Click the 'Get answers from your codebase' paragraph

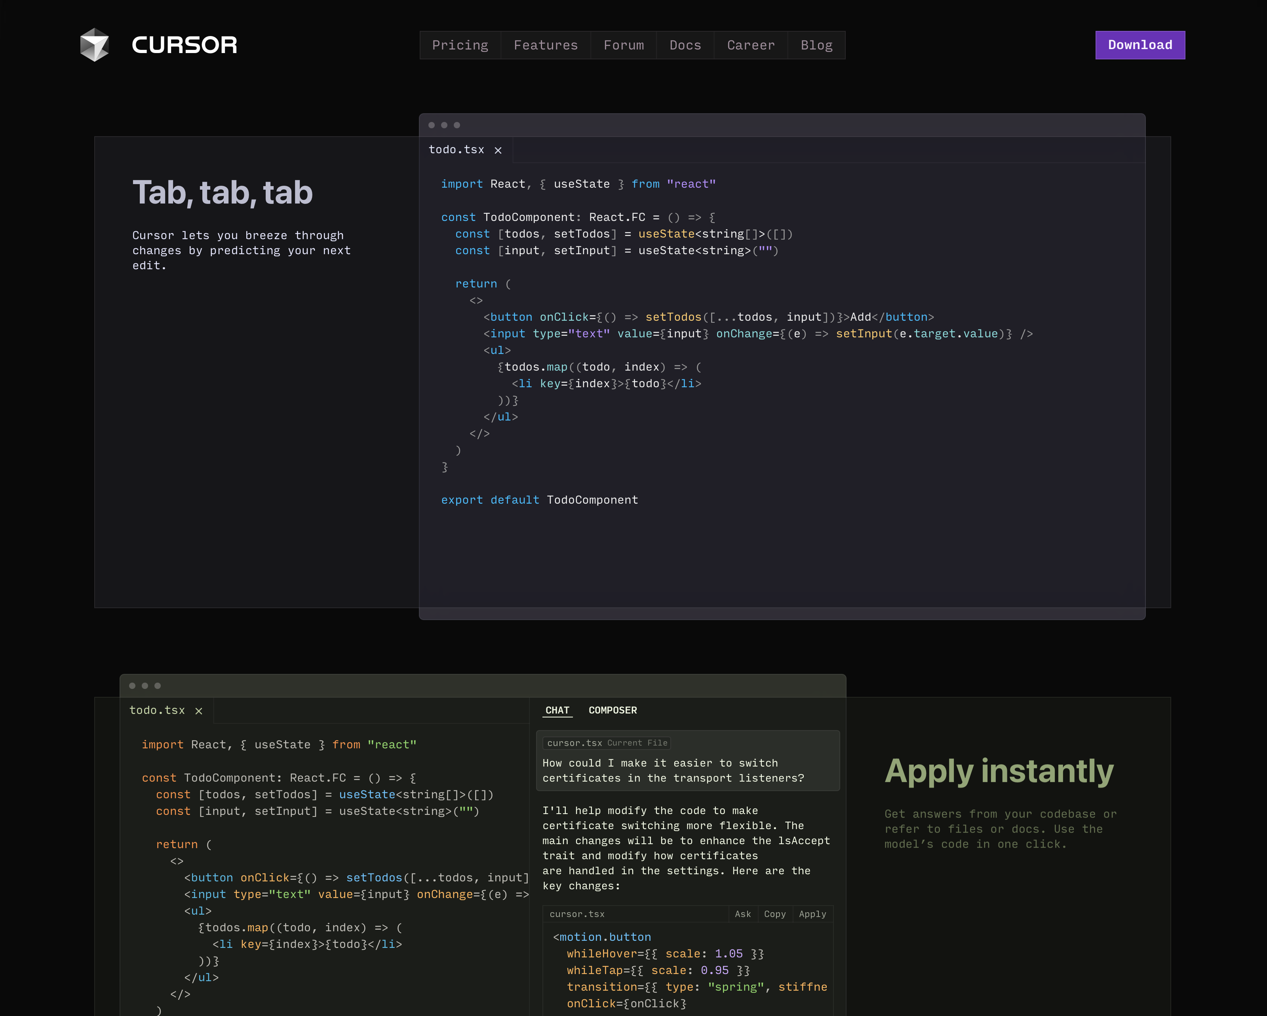(1000, 829)
